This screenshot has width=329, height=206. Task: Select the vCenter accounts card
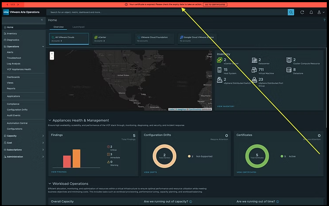point(111,39)
